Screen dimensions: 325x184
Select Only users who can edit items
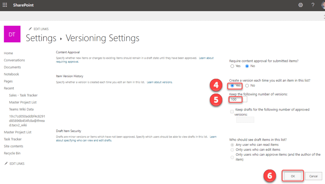click(232, 150)
